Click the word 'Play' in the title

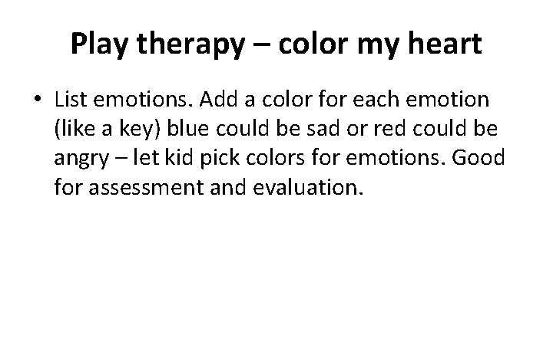pos(99,45)
